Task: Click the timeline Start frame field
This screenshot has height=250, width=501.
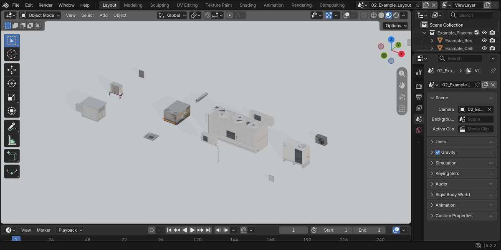Action: (335, 230)
